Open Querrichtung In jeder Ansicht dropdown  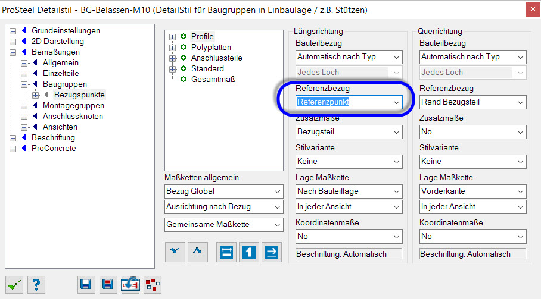click(472, 207)
